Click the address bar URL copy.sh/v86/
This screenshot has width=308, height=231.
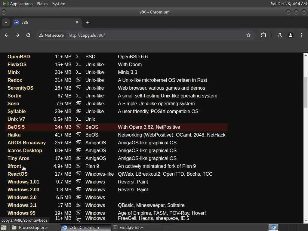click(87, 35)
